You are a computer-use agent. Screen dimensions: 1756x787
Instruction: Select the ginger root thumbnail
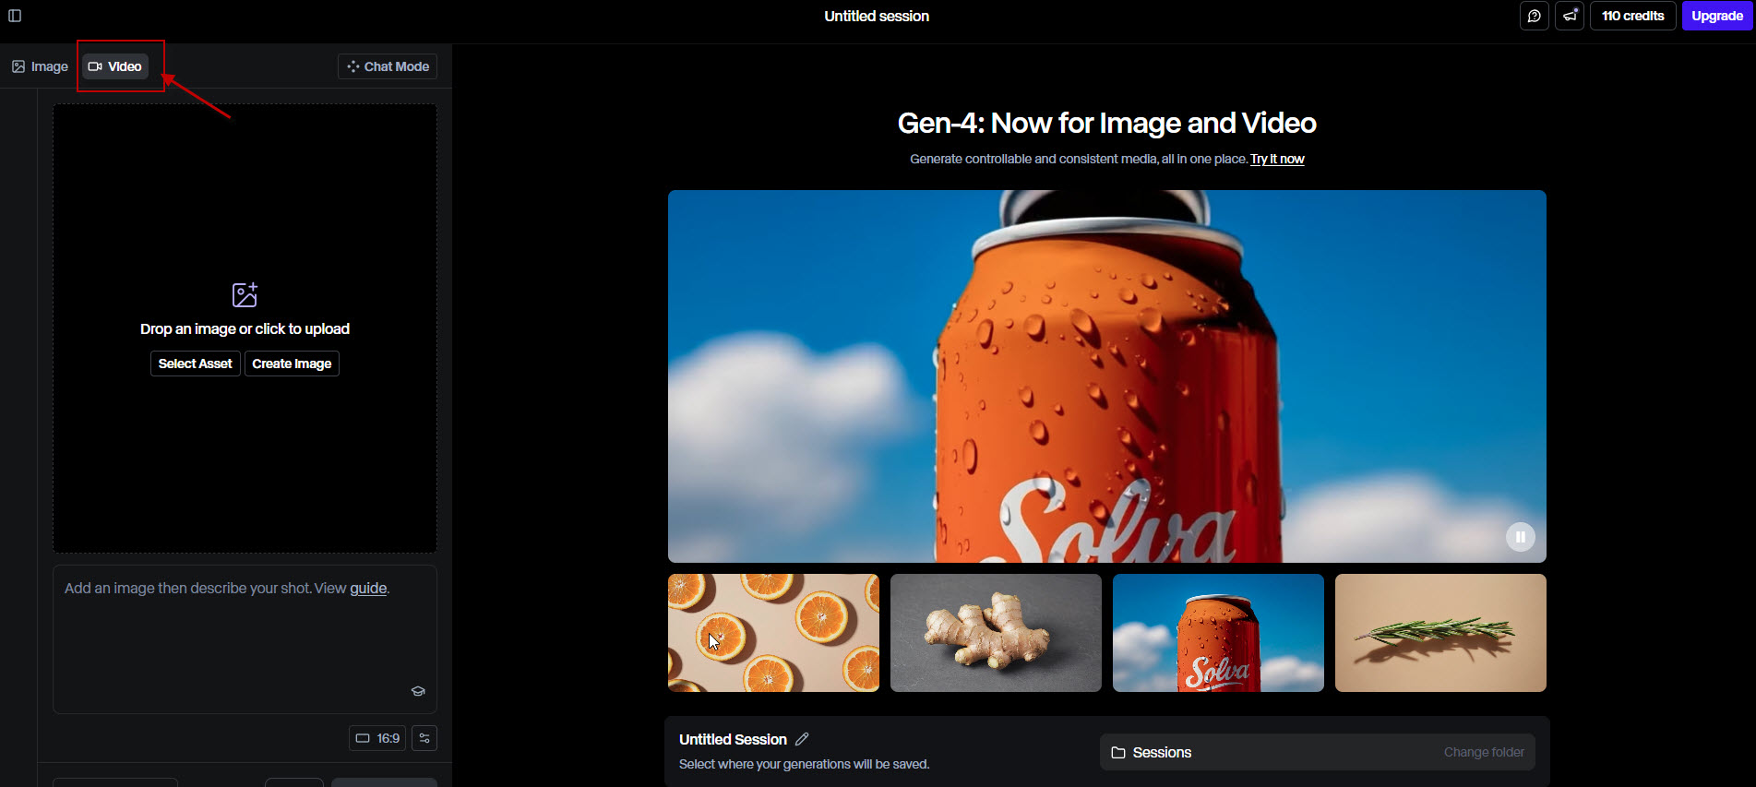click(x=996, y=633)
